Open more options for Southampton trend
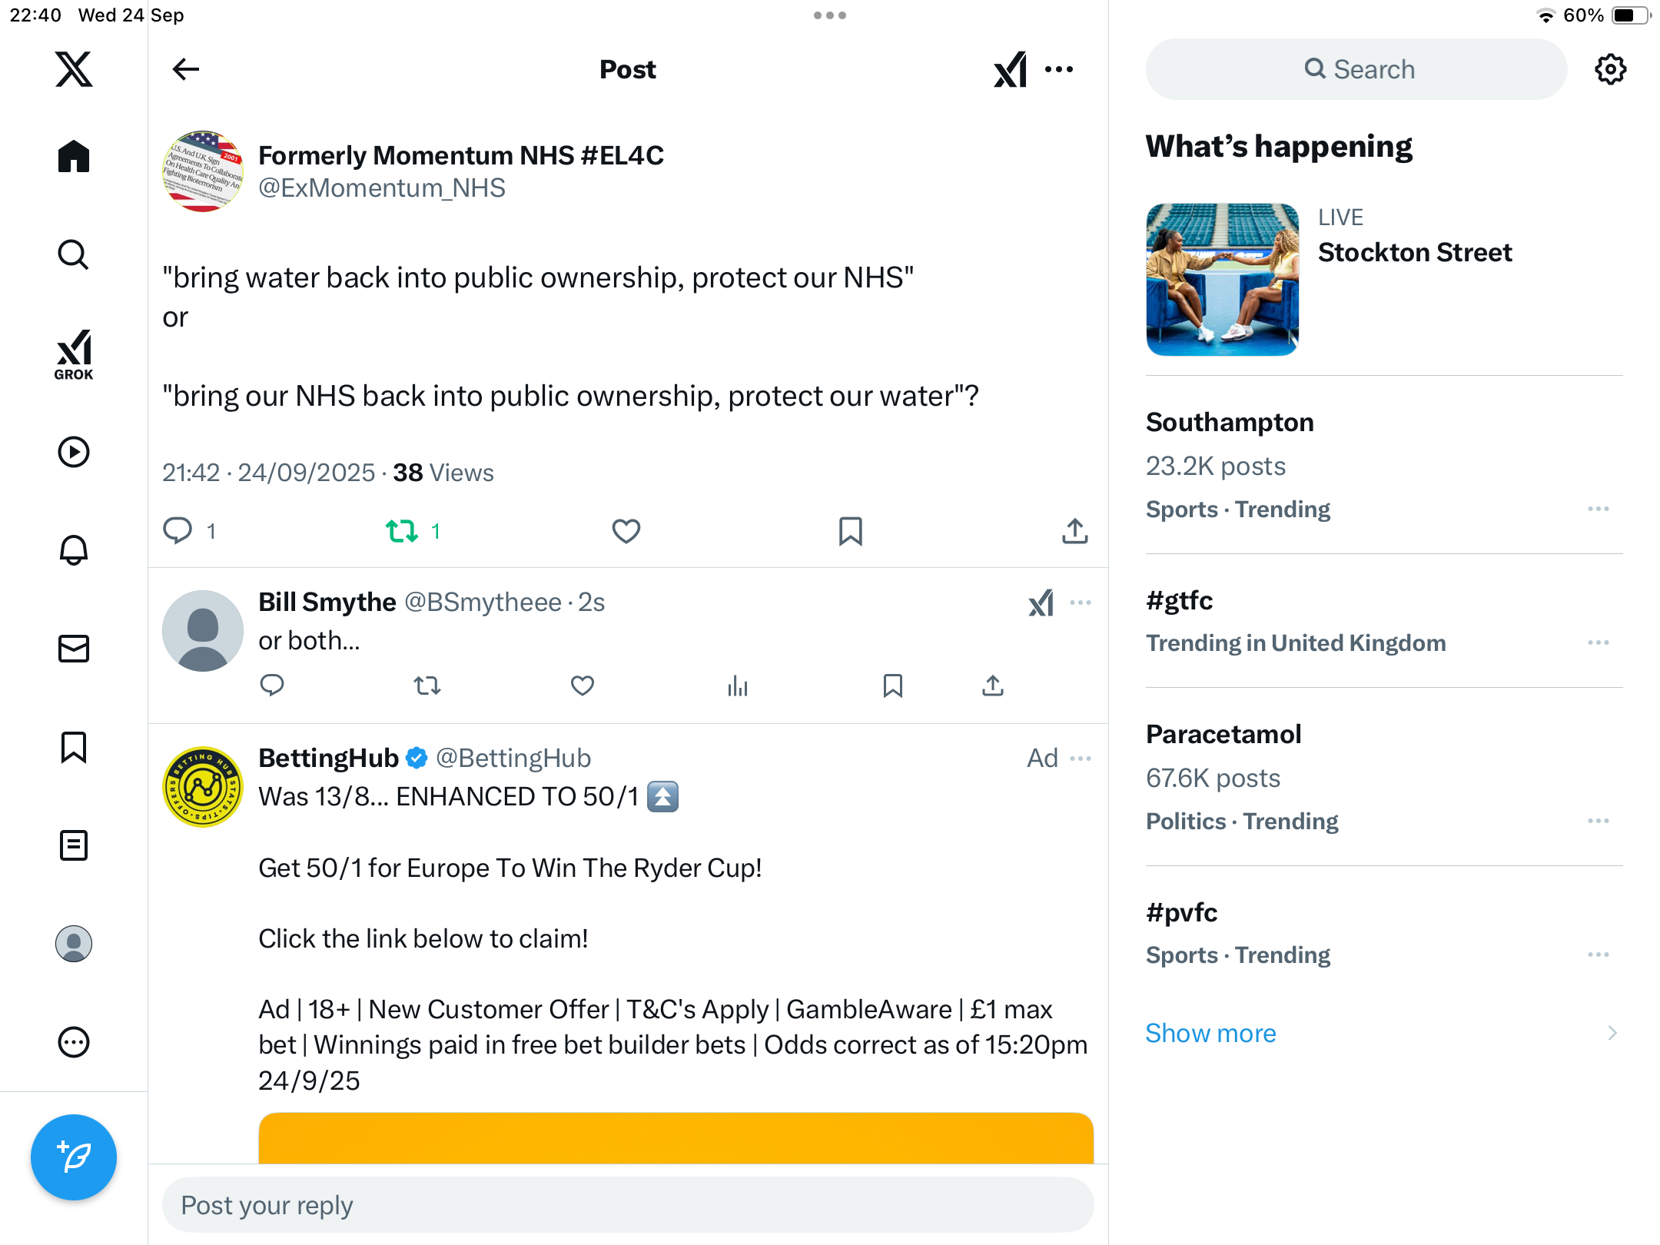 pos(1598,509)
